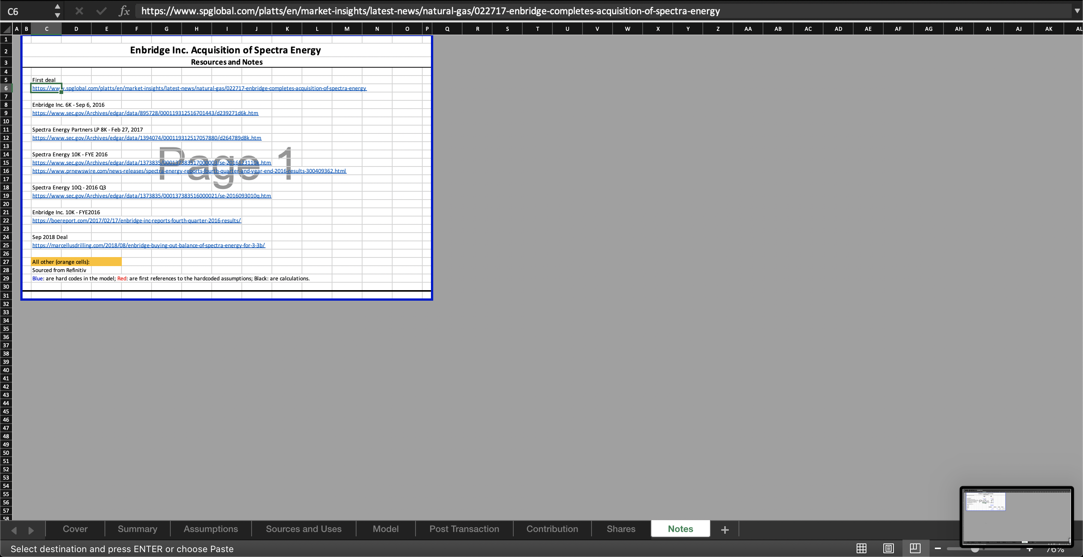Image resolution: width=1083 pixels, height=557 pixels.
Task: Click the select-all corner triangle
Action: [x=6, y=29]
